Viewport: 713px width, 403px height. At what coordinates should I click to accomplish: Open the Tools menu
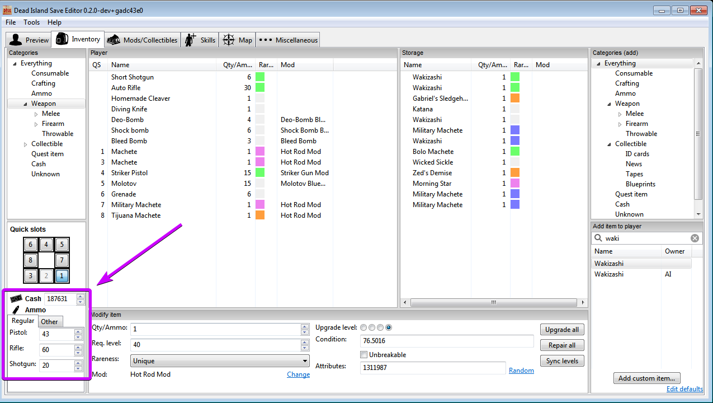pyautogui.click(x=32, y=22)
